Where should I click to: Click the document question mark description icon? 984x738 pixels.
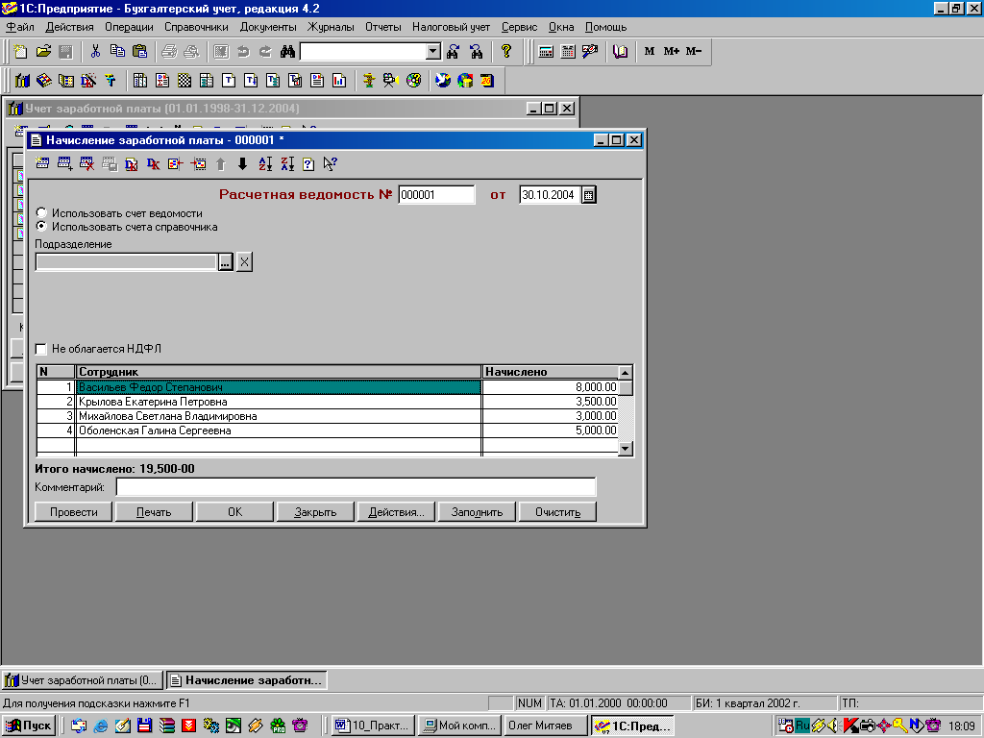[308, 163]
